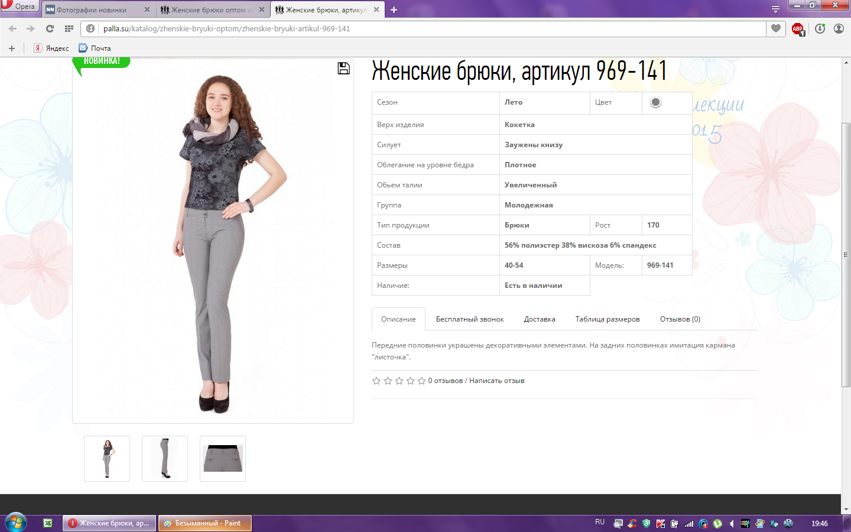Rate the product one star
The width and height of the screenshot is (851, 532).
(x=376, y=381)
